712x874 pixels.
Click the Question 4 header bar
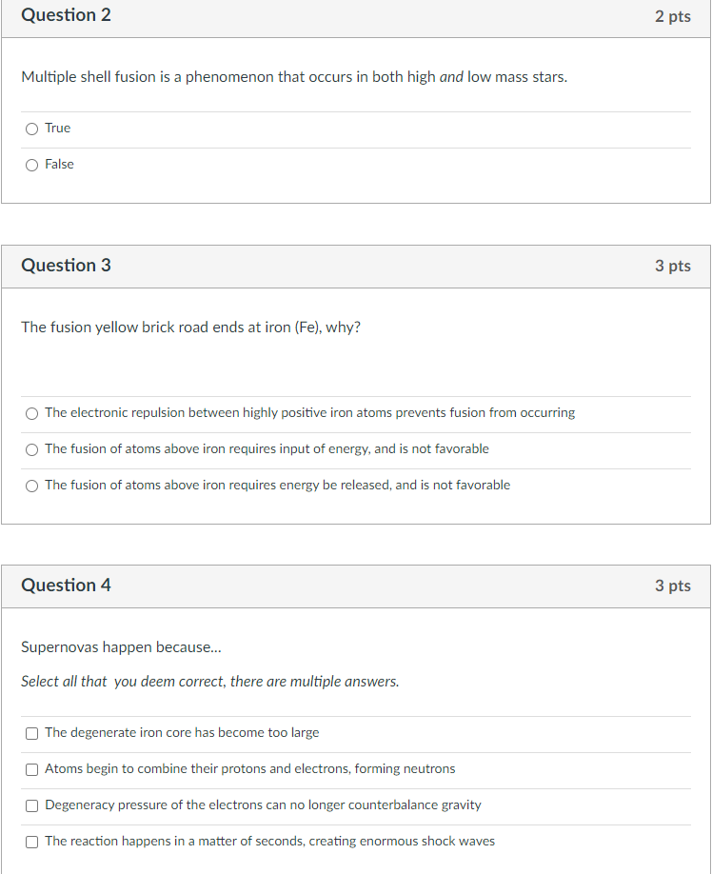coord(66,586)
